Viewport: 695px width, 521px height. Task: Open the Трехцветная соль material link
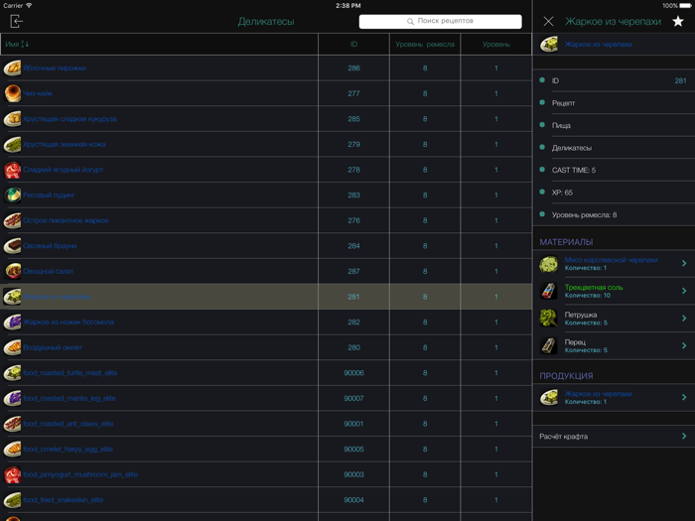click(x=594, y=288)
